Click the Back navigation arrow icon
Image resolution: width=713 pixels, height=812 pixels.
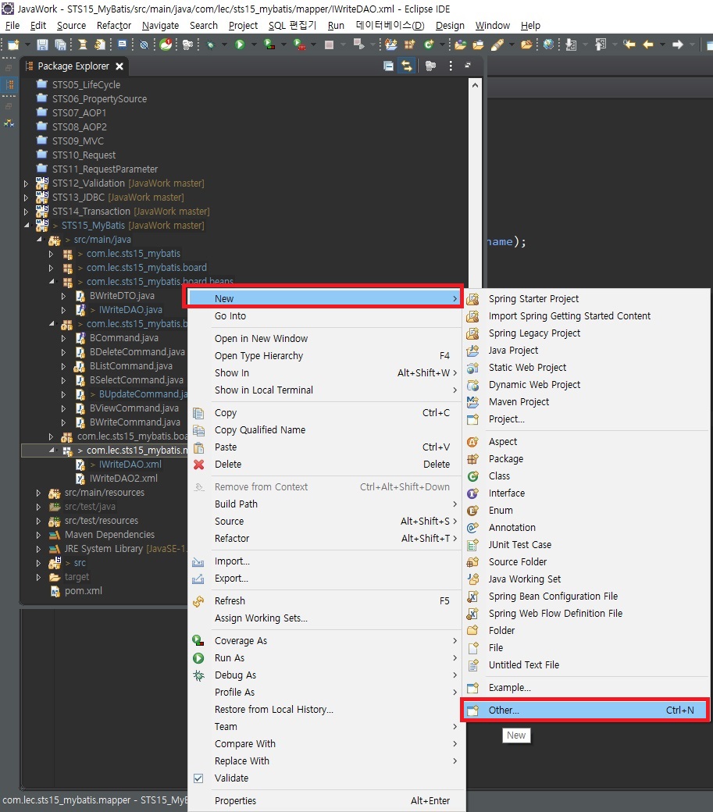pyautogui.click(x=647, y=45)
